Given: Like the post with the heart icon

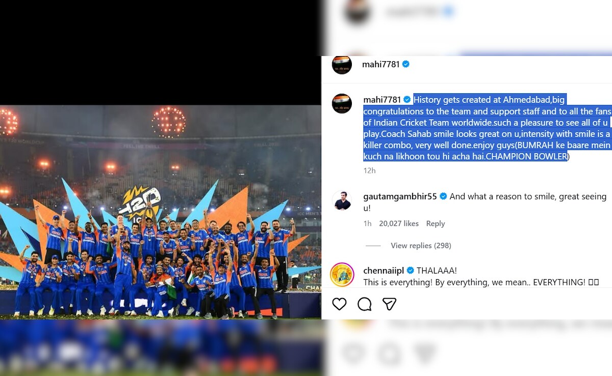Looking at the screenshot, I should click(339, 304).
